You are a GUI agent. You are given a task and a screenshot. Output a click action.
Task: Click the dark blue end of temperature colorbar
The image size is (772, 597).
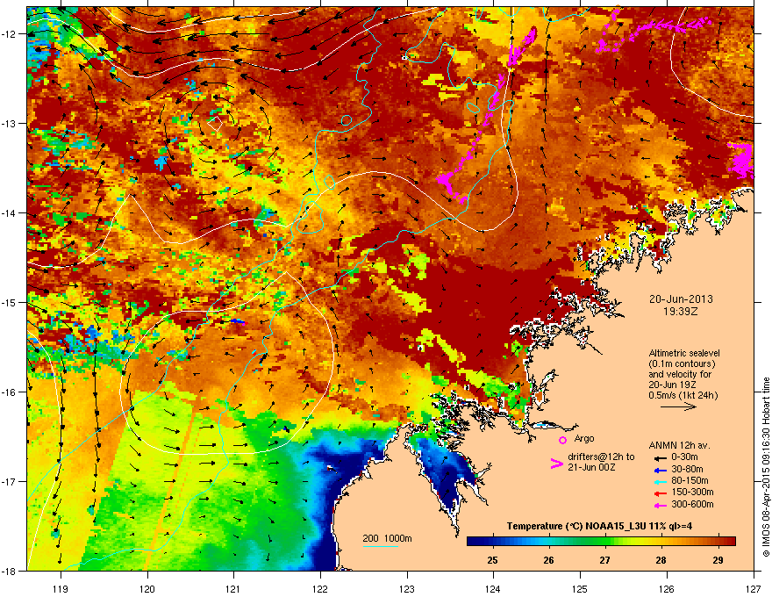474,541
